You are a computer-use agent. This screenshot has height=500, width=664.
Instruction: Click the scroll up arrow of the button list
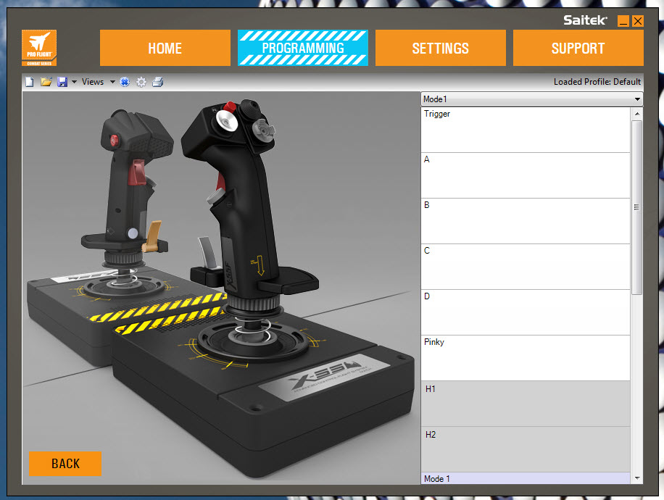tap(637, 114)
